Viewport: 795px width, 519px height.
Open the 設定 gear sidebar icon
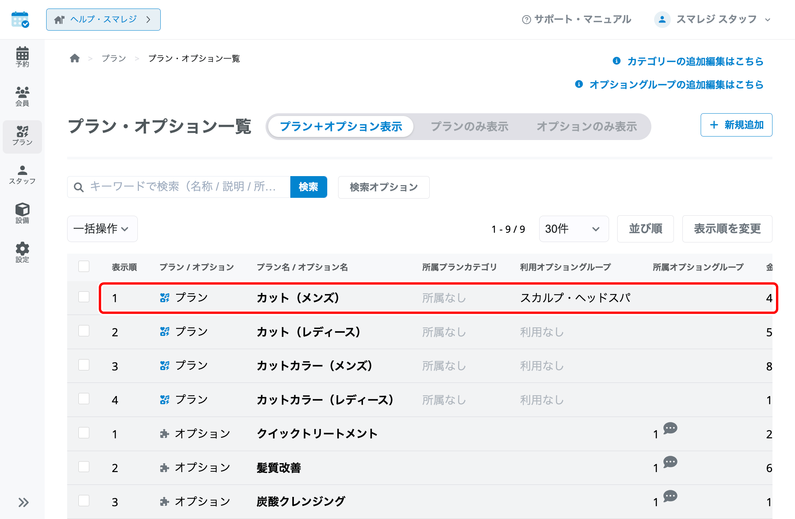pos(22,253)
